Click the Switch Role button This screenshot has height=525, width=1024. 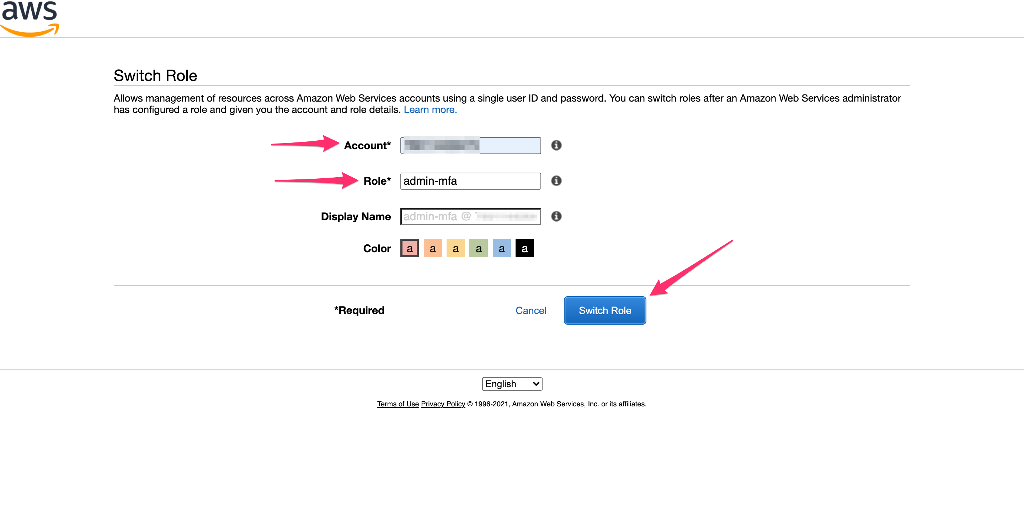[604, 310]
